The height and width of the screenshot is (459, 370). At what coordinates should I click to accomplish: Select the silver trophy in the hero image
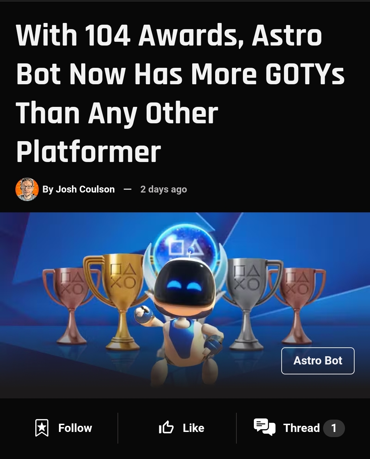250,301
